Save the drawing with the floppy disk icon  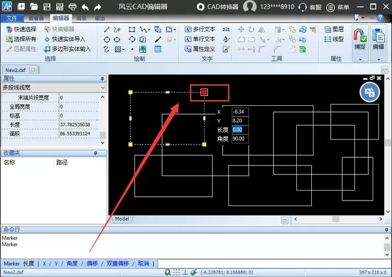point(47,7)
